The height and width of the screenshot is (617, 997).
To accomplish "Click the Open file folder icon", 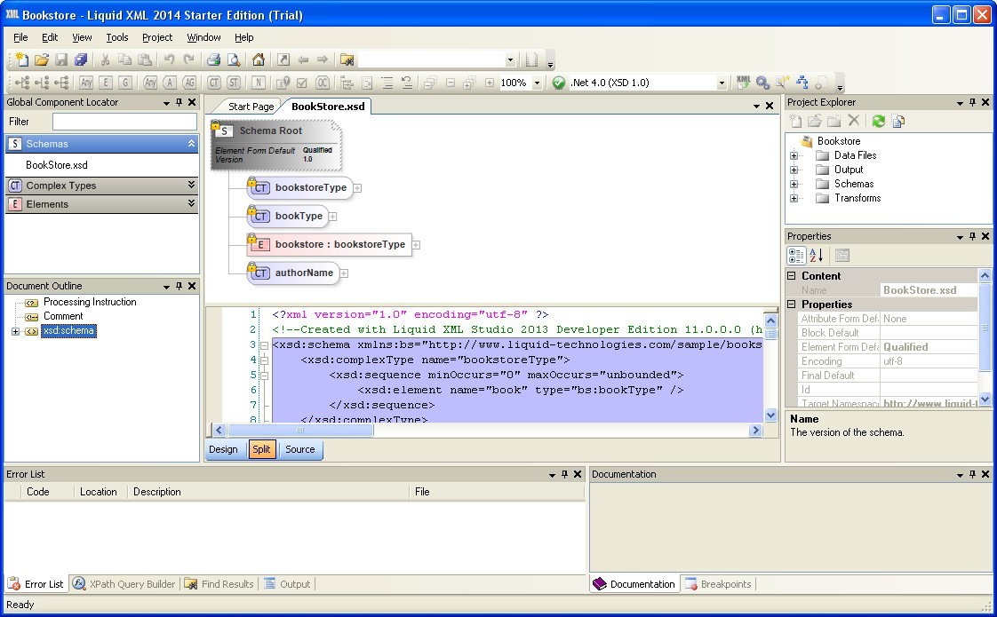I will [42, 60].
